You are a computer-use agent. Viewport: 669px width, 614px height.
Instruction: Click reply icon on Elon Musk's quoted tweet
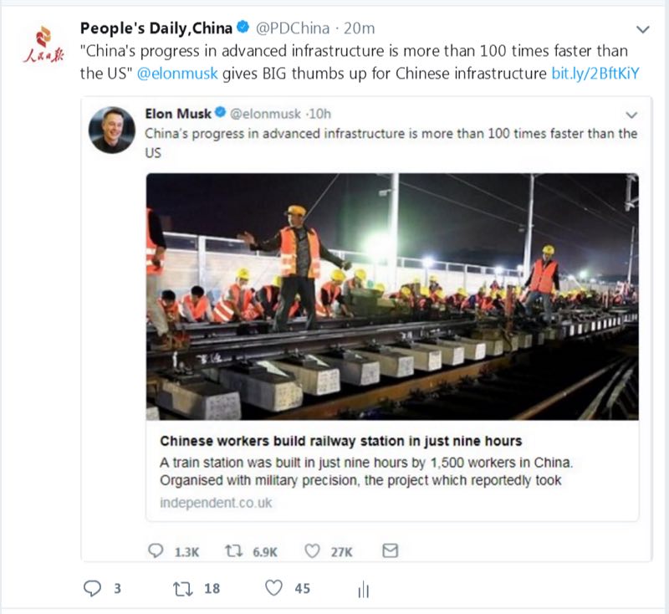coord(156,551)
